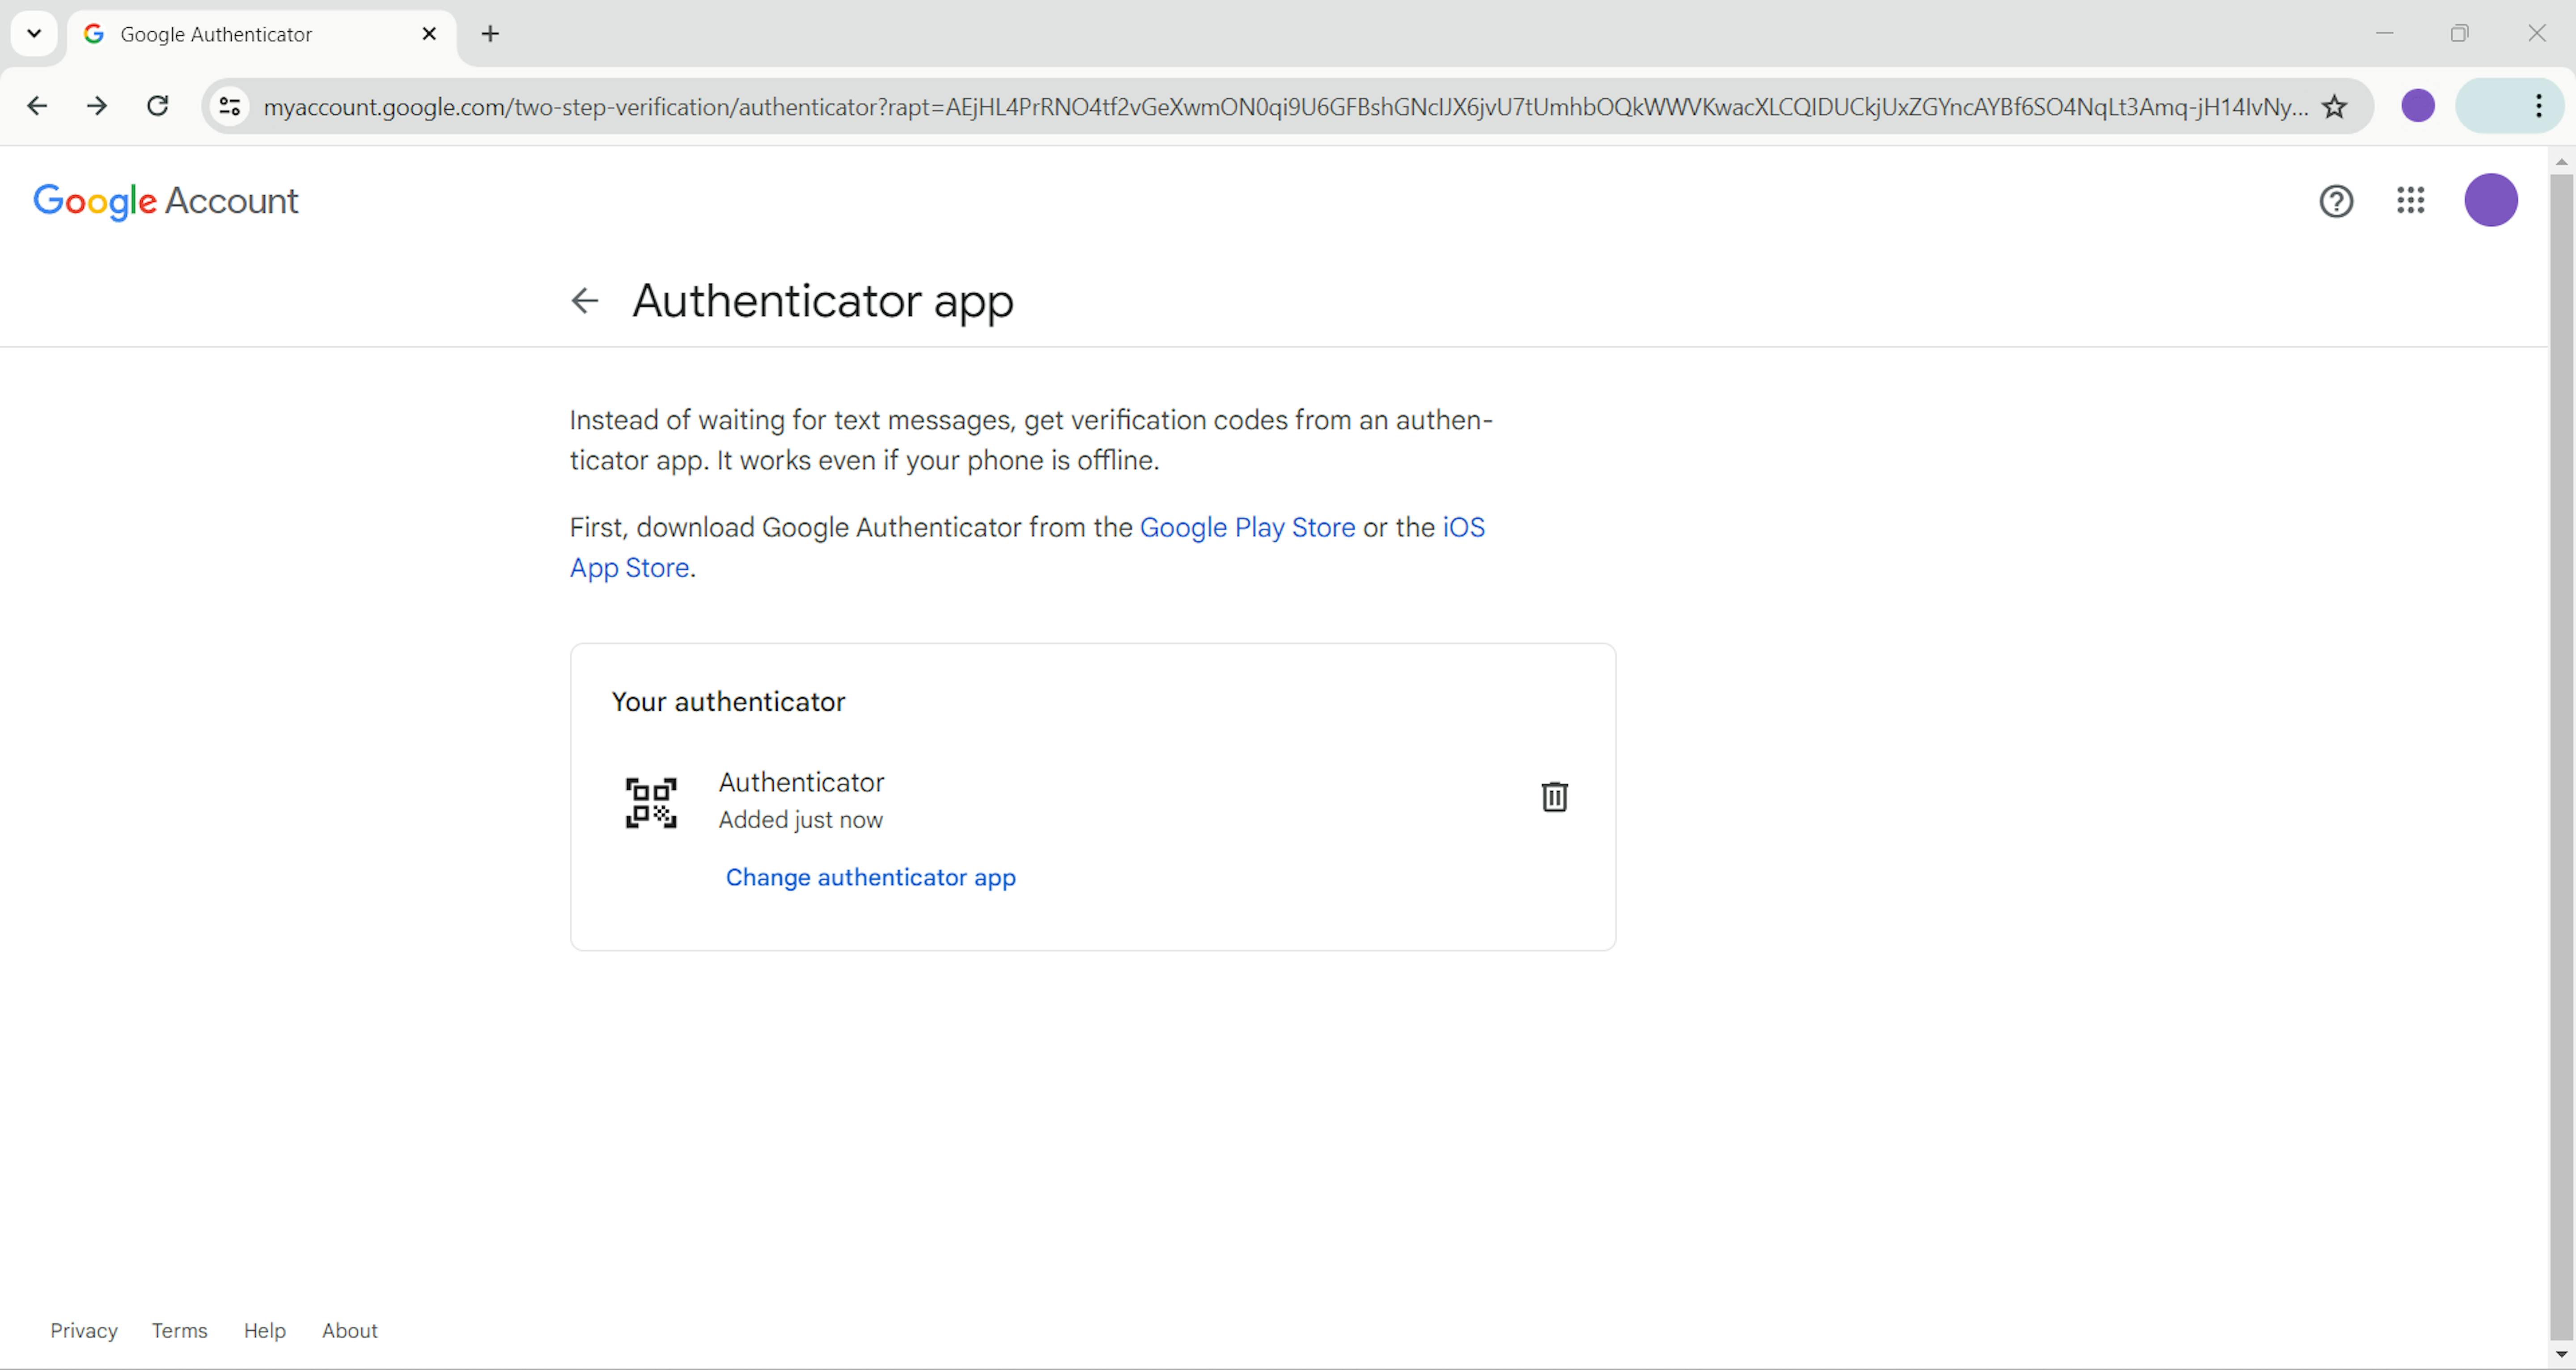
Task: Click the delete trash icon for Authenticator
Action: 1552,796
